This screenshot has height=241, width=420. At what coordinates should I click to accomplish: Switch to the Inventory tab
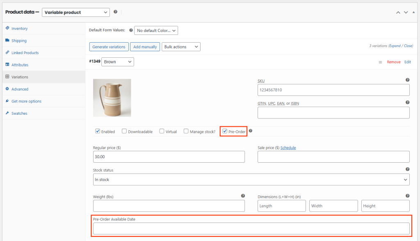[x=19, y=29]
